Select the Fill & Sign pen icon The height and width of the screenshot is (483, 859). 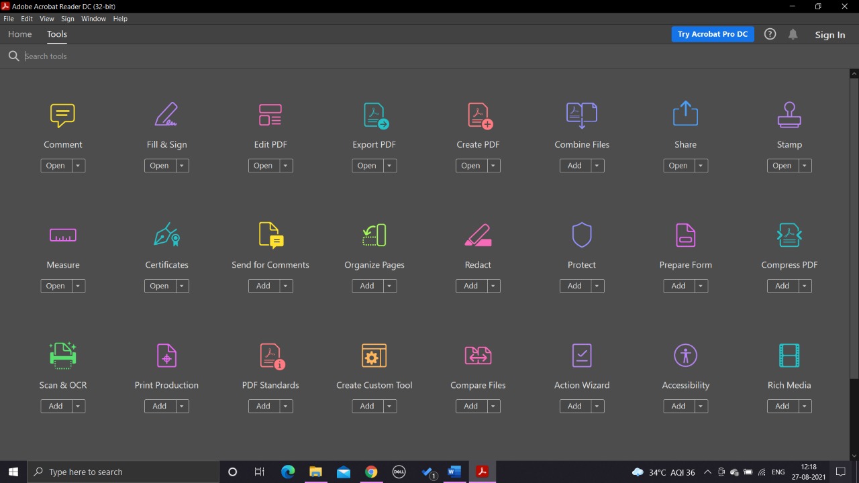[166, 115]
